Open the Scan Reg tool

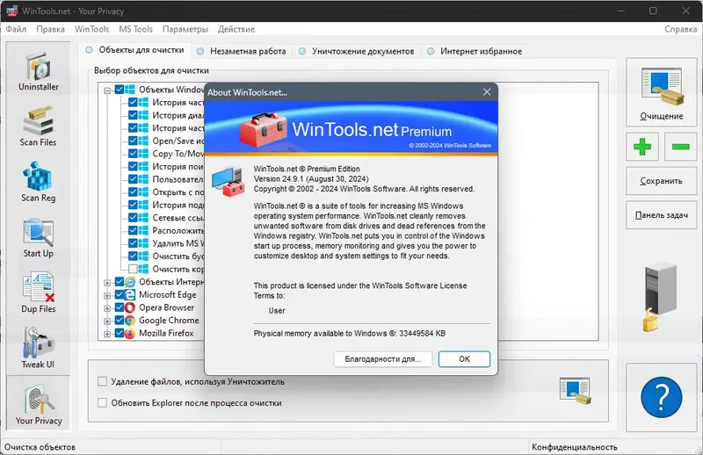(38, 182)
